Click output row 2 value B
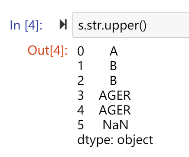Screen dimensions: 189x157 tap(114, 81)
